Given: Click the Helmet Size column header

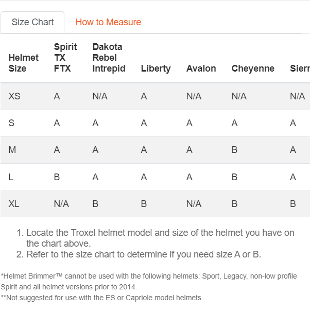Looking at the screenshot, I should [24, 63].
